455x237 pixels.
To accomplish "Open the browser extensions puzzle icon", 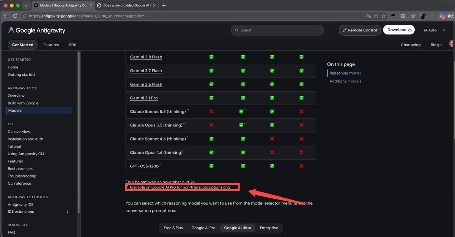I will pyautogui.click(x=403, y=16).
